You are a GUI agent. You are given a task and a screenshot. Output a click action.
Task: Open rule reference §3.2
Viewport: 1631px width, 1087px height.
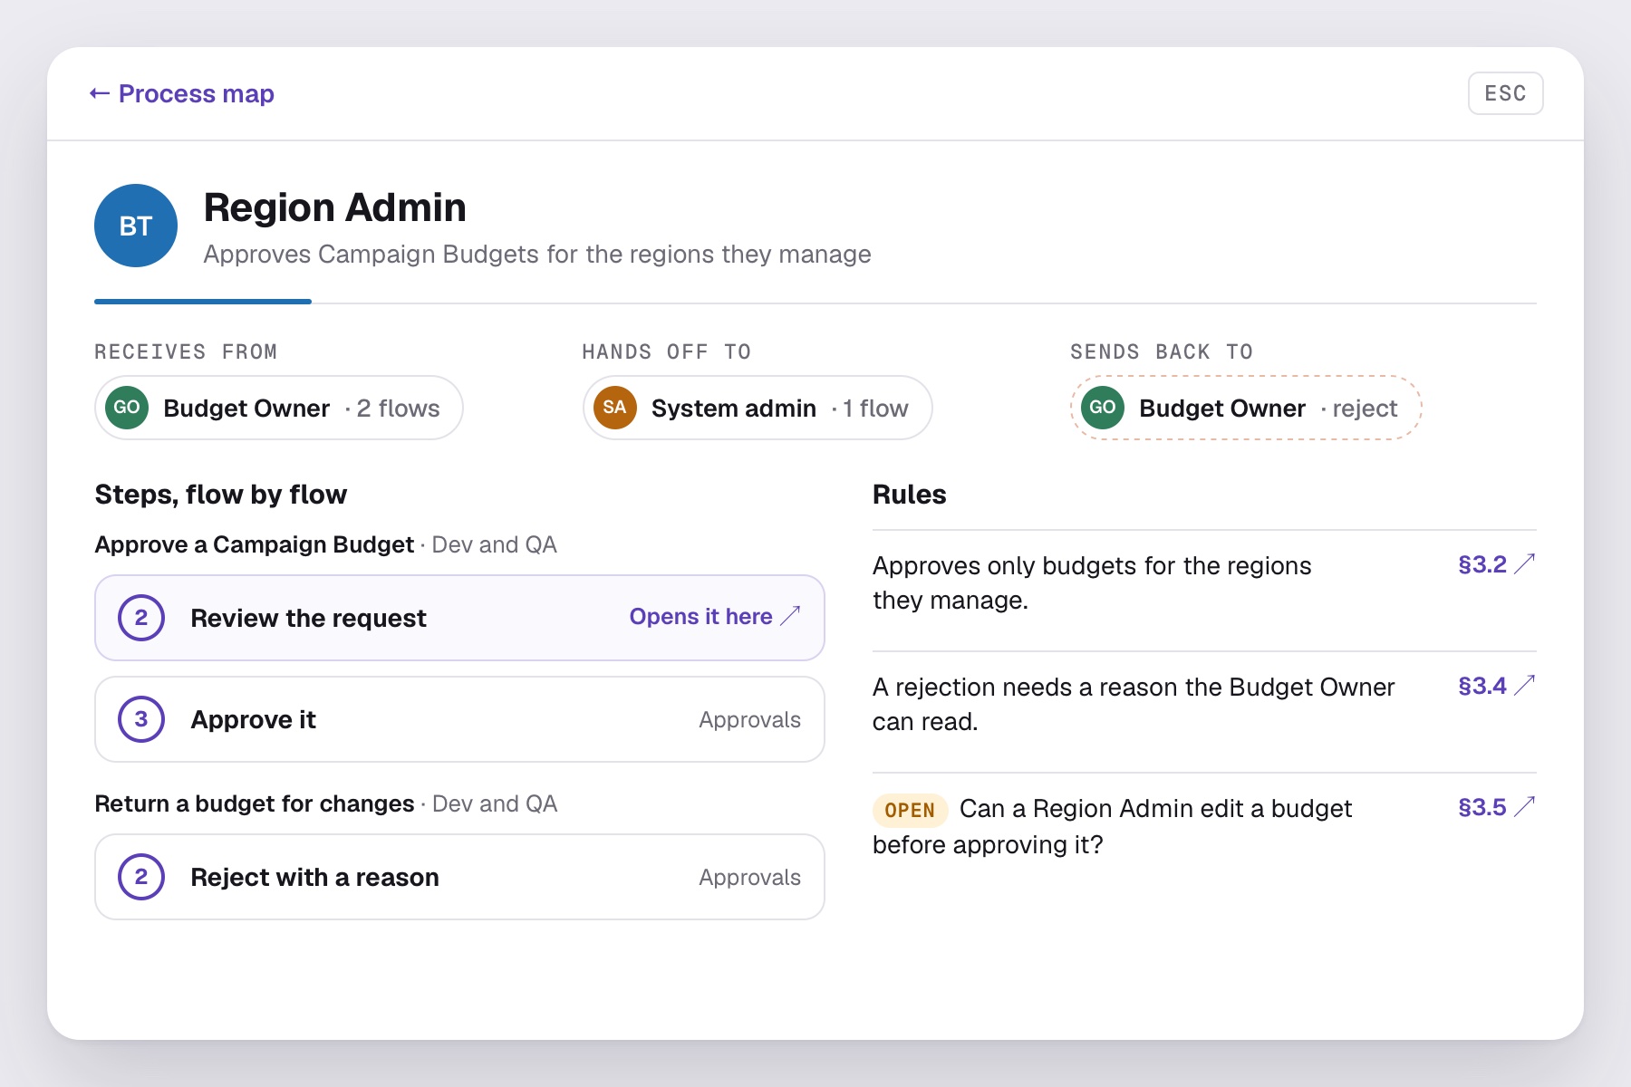[1496, 564]
